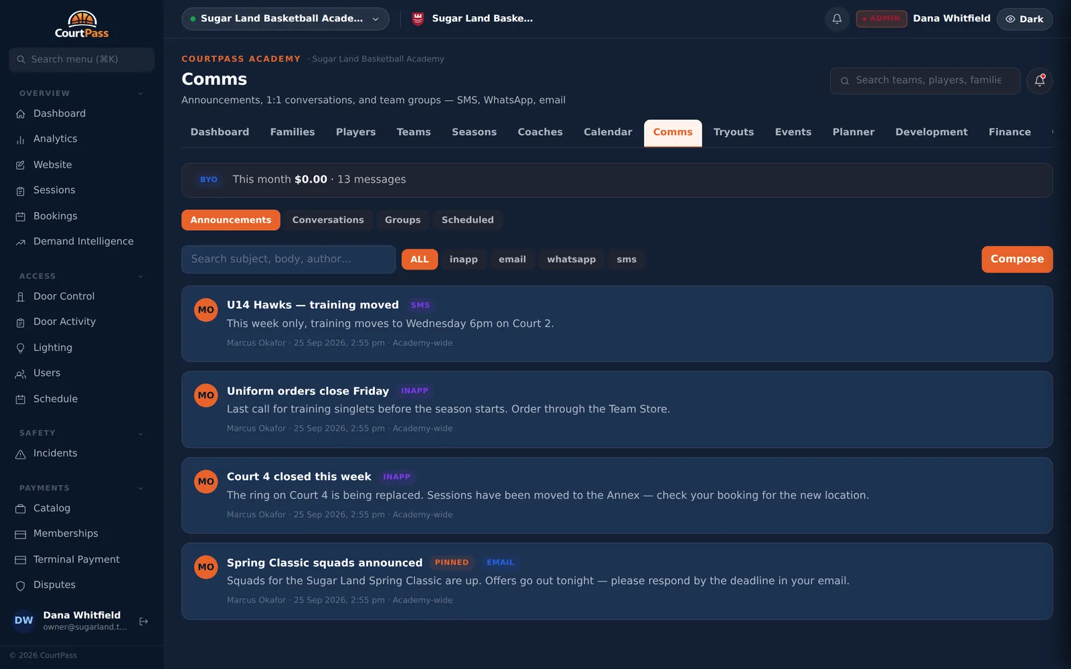Open Analytics from the sidebar icon
Screen dimensions: 1071x669
[20, 139]
